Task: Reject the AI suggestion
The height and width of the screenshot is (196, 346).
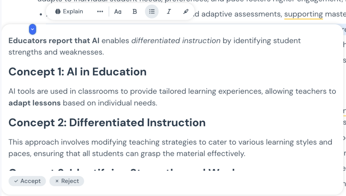Action: click(67, 181)
